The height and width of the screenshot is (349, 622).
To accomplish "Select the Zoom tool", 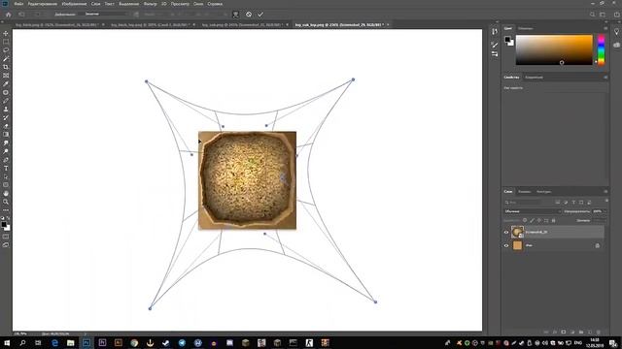I will click(6, 202).
